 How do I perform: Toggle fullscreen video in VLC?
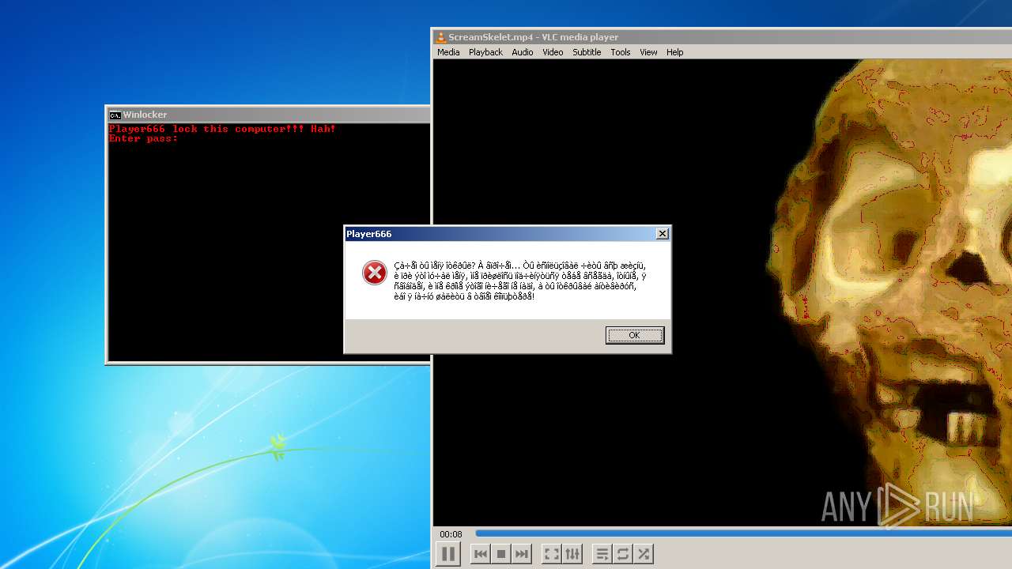point(551,554)
